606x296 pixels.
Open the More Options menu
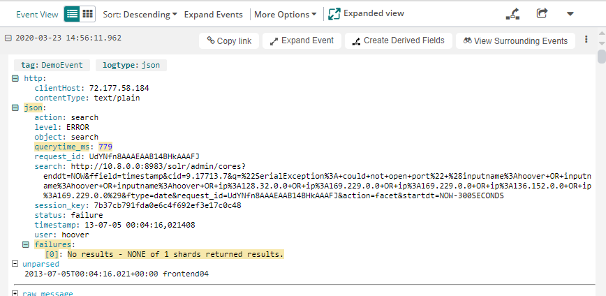pyautogui.click(x=285, y=14)
